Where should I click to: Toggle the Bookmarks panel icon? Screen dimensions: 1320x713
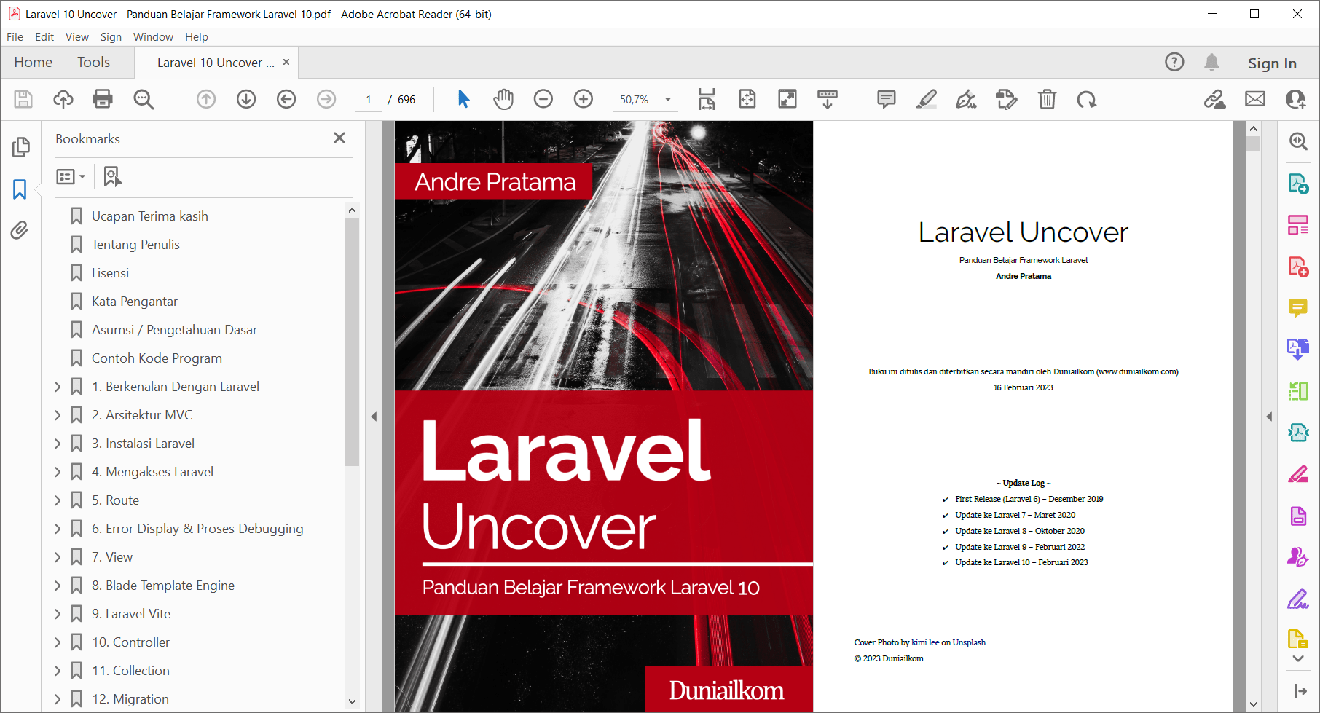click(20, 189)
